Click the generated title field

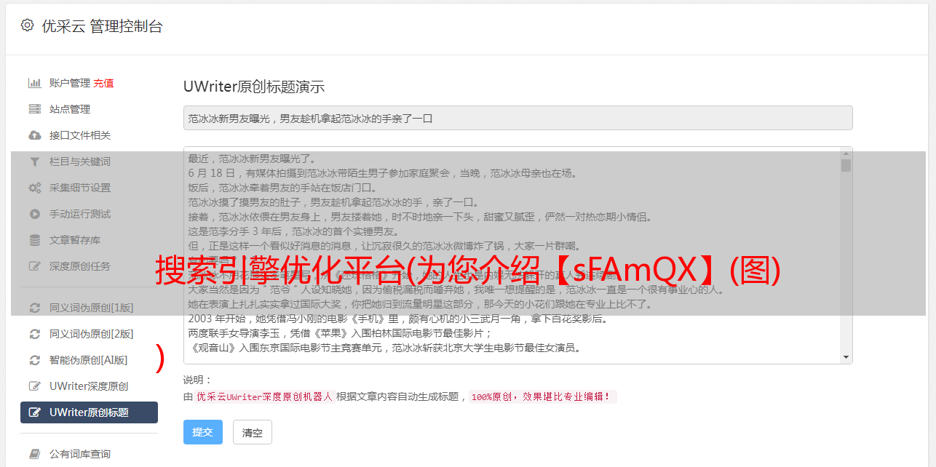click(x=517, y=118)
